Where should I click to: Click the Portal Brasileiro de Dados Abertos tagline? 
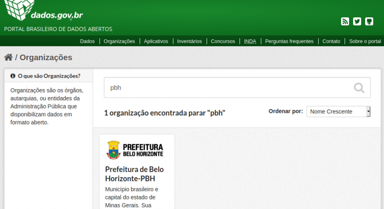tap(58, 29)
